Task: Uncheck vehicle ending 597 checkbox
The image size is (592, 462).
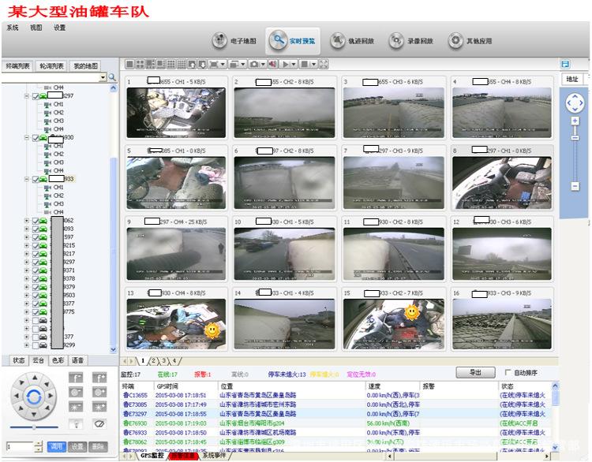Action: 36,237
